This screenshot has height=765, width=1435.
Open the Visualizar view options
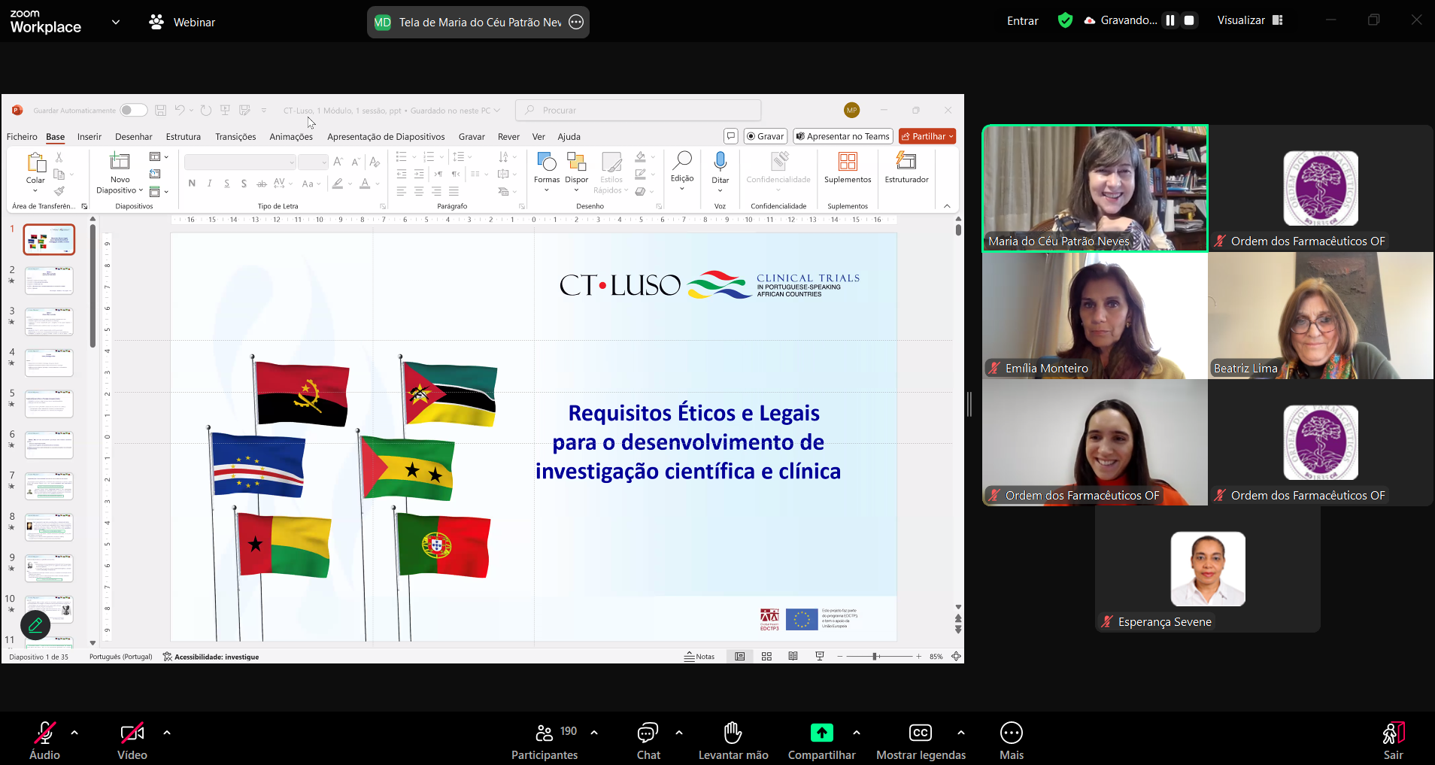[x=1250, y=20]
